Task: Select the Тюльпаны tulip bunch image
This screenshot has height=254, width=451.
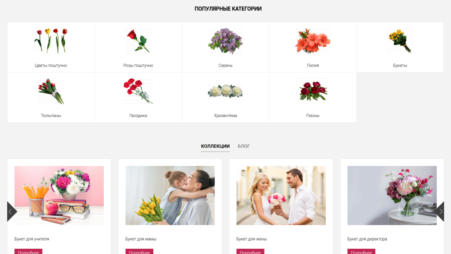Action: point(51,91)
